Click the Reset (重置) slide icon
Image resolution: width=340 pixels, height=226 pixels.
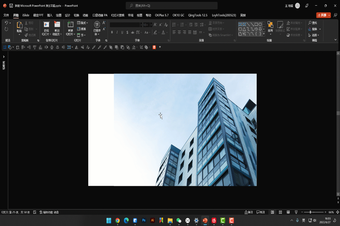[x=82, y=29]
